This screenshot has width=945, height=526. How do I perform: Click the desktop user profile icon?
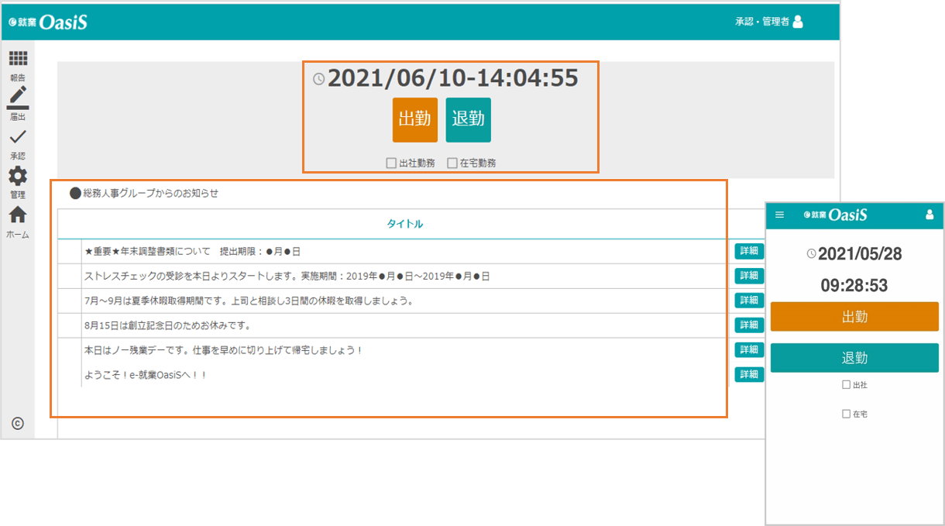pos(798,22)
